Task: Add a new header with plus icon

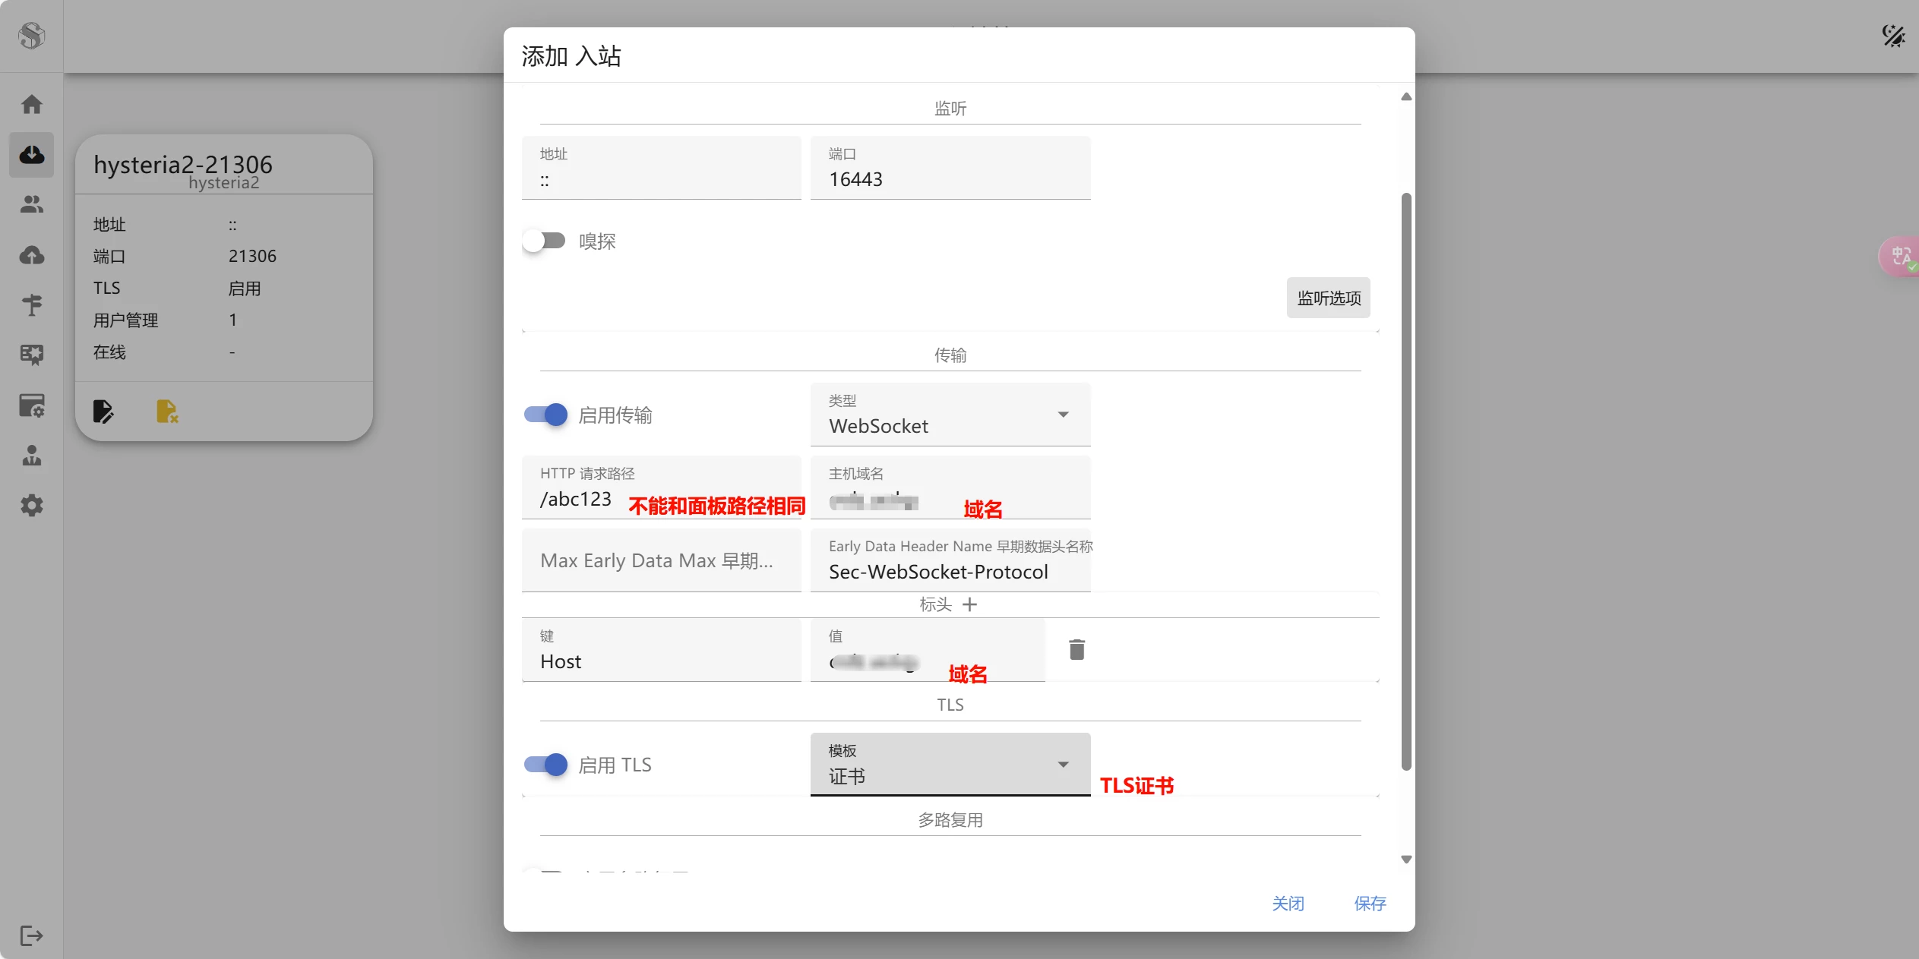Action: (969, 604)
